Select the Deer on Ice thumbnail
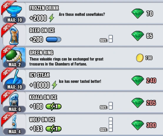163x136 pixels. point(14,35)
